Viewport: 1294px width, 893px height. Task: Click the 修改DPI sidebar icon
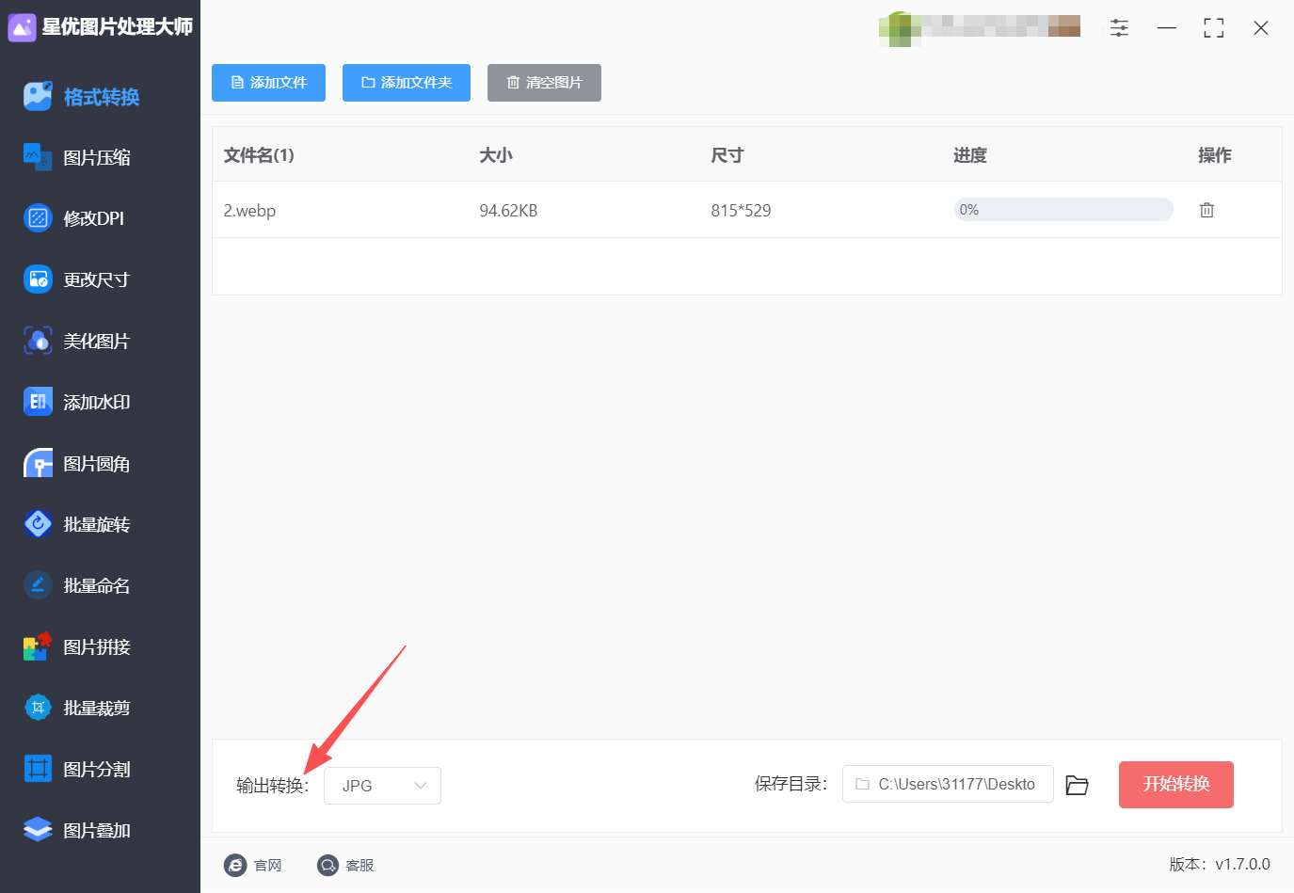click(x=38, y=218)
